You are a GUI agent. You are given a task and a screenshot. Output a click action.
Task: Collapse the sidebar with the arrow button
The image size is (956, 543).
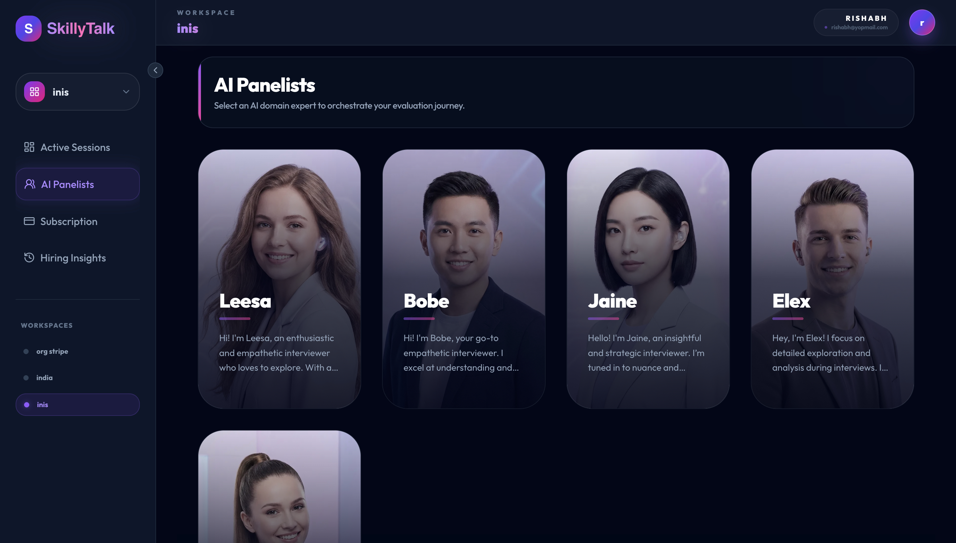[x=155, y=70]
